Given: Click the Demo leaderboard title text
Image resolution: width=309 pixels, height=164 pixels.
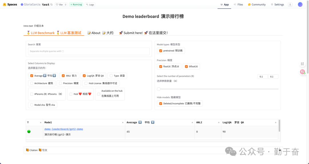Looking at the screenshot, I should coord(153,16).
